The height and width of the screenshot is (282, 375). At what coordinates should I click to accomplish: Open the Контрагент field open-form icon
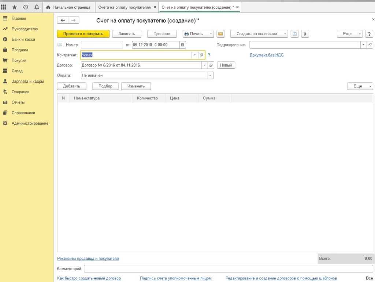pos(201,55)
